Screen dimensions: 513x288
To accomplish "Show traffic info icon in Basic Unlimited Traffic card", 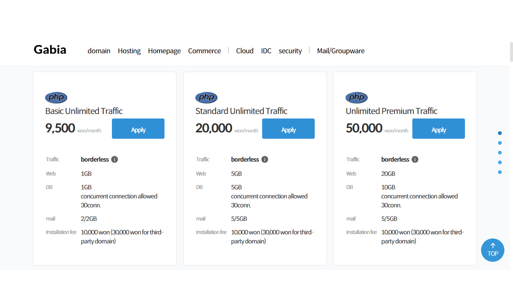I will click(115, 159).
